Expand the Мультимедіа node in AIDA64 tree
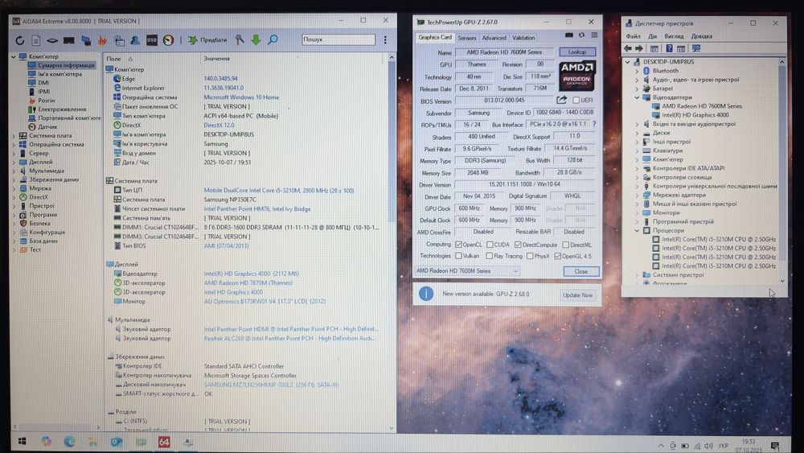 14,171
